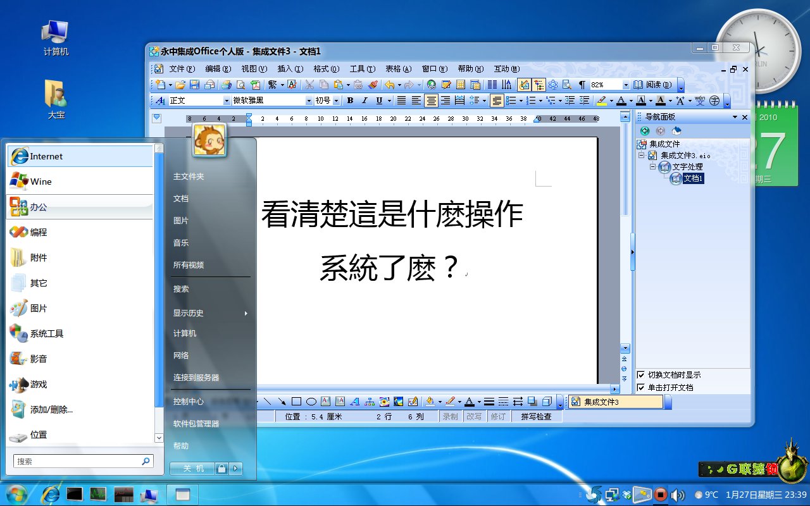Click the start menu 搜索 search field
This screenshot has width=810, height=506.
84,461
